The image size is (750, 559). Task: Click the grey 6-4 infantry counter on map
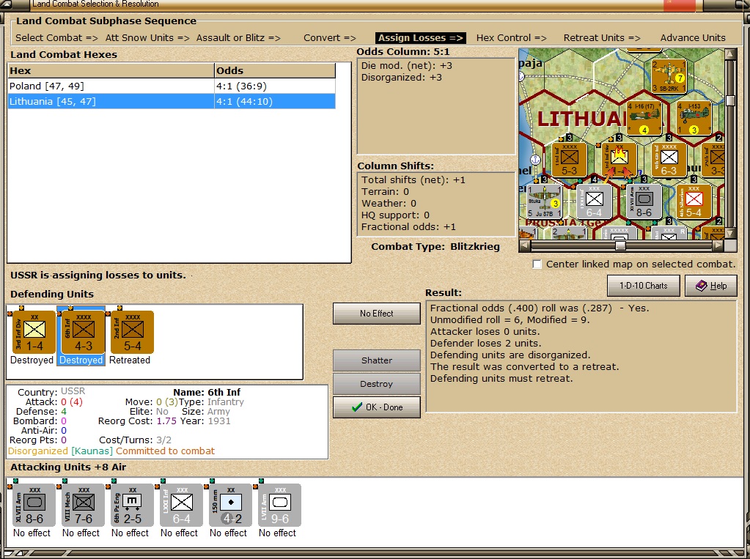click(x=594, y=201)
